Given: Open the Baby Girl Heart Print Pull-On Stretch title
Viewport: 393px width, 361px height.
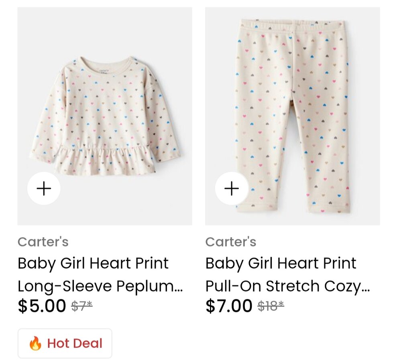Looking at the screenshot, I should [x=281, y=264].
